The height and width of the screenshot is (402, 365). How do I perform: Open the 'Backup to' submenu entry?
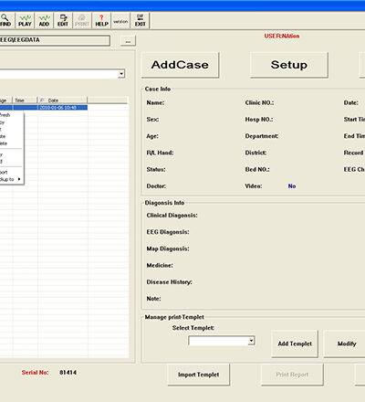tap(10, 179)
